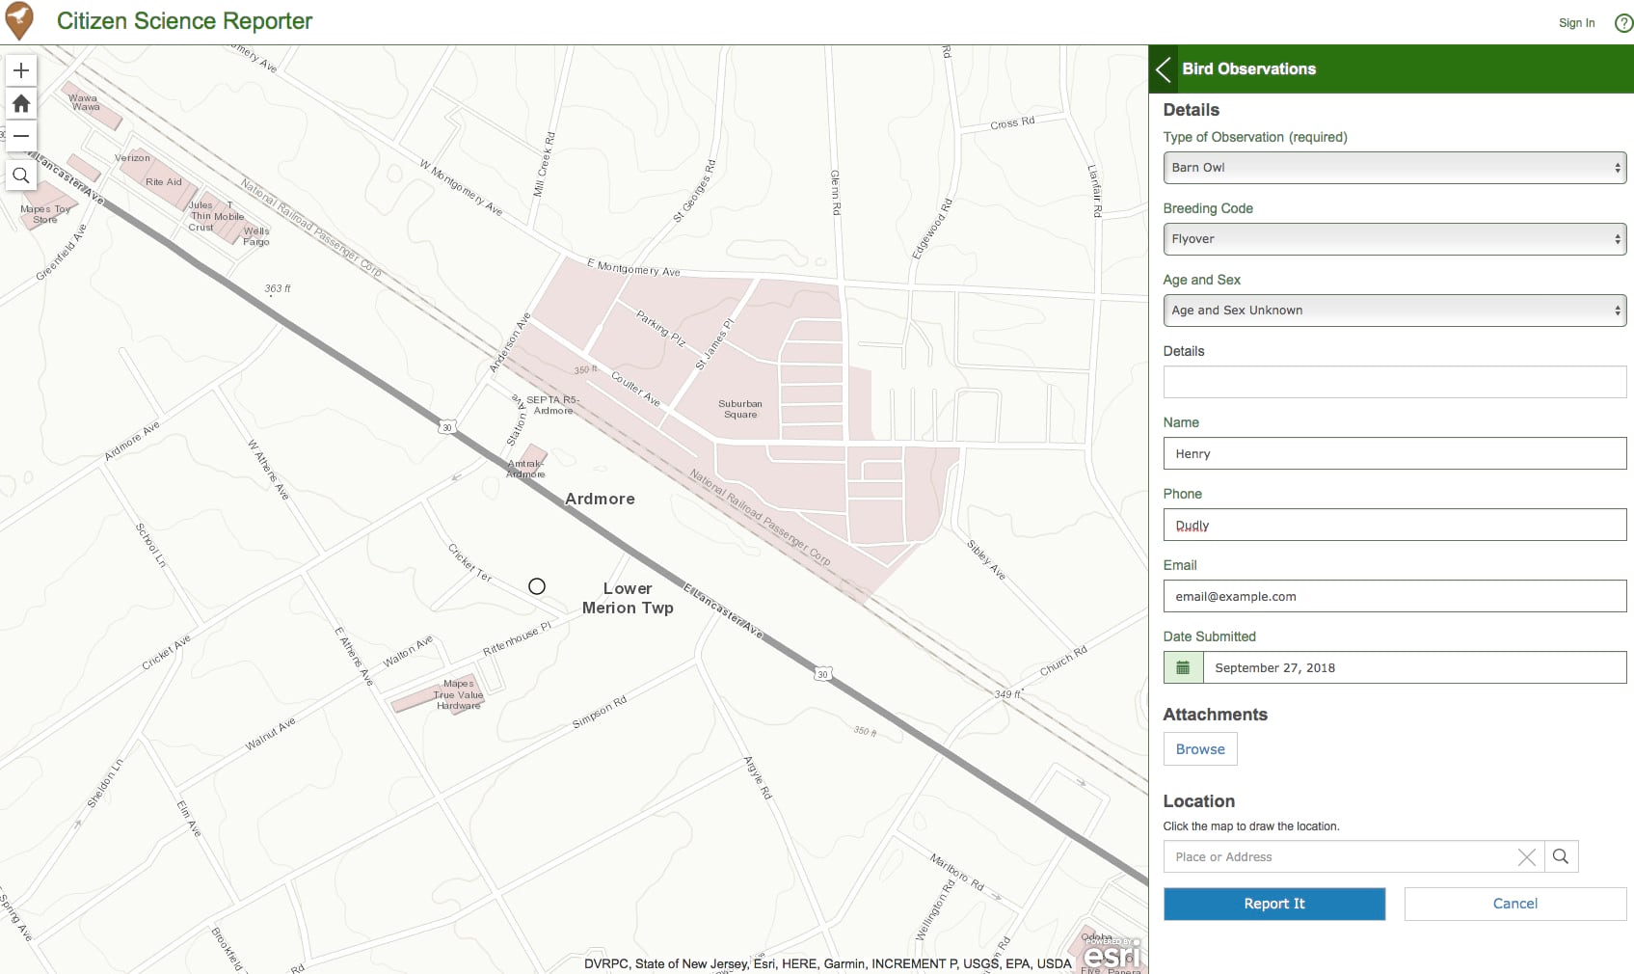Click the Wells Fargo map label
Screen dimensions: 1634x974
click(256, 236)
